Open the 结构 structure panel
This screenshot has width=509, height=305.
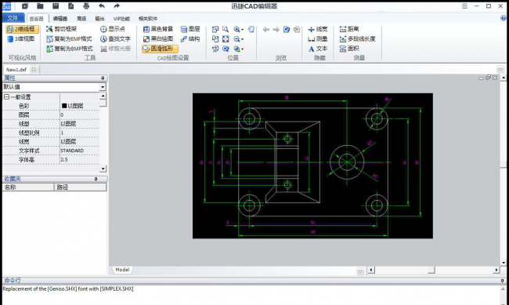(x=190, y=38)
